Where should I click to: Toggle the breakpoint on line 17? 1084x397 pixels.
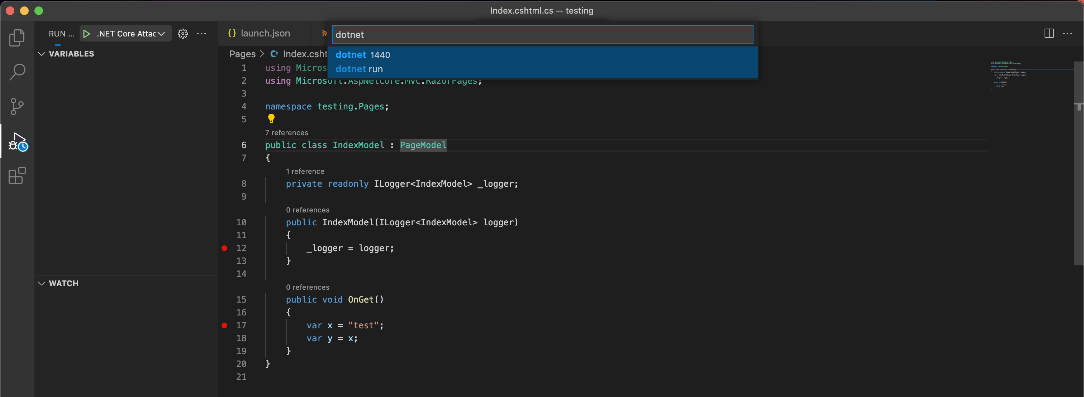(x=224, y=325)
